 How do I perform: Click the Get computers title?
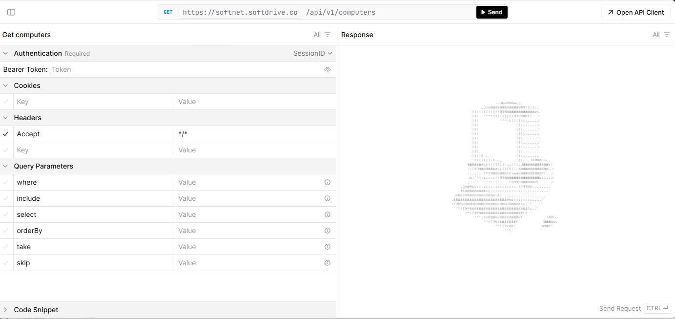coord(26,35)
